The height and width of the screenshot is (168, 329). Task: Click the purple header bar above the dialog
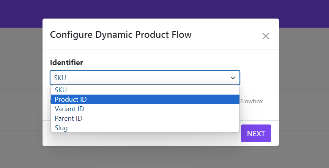click(x=164, y=9)
